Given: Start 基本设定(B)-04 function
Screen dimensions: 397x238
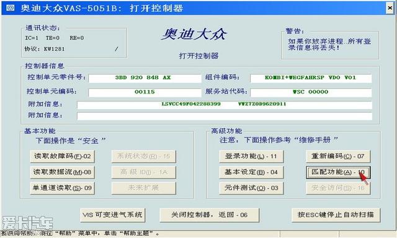Looking at the screenshot, I should coord(251,172).
